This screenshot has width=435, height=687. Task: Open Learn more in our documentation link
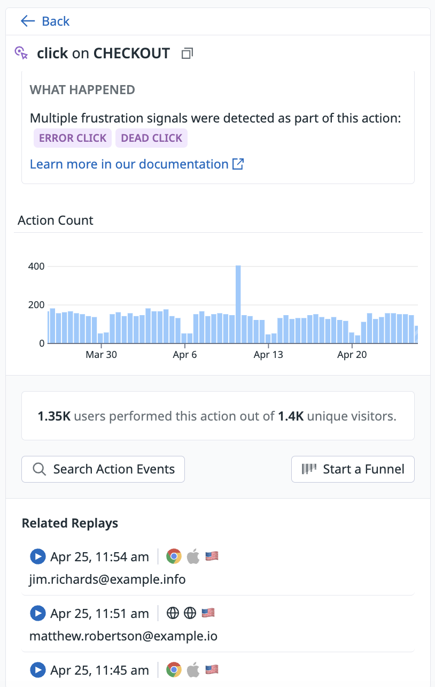[x=137, y=164]
